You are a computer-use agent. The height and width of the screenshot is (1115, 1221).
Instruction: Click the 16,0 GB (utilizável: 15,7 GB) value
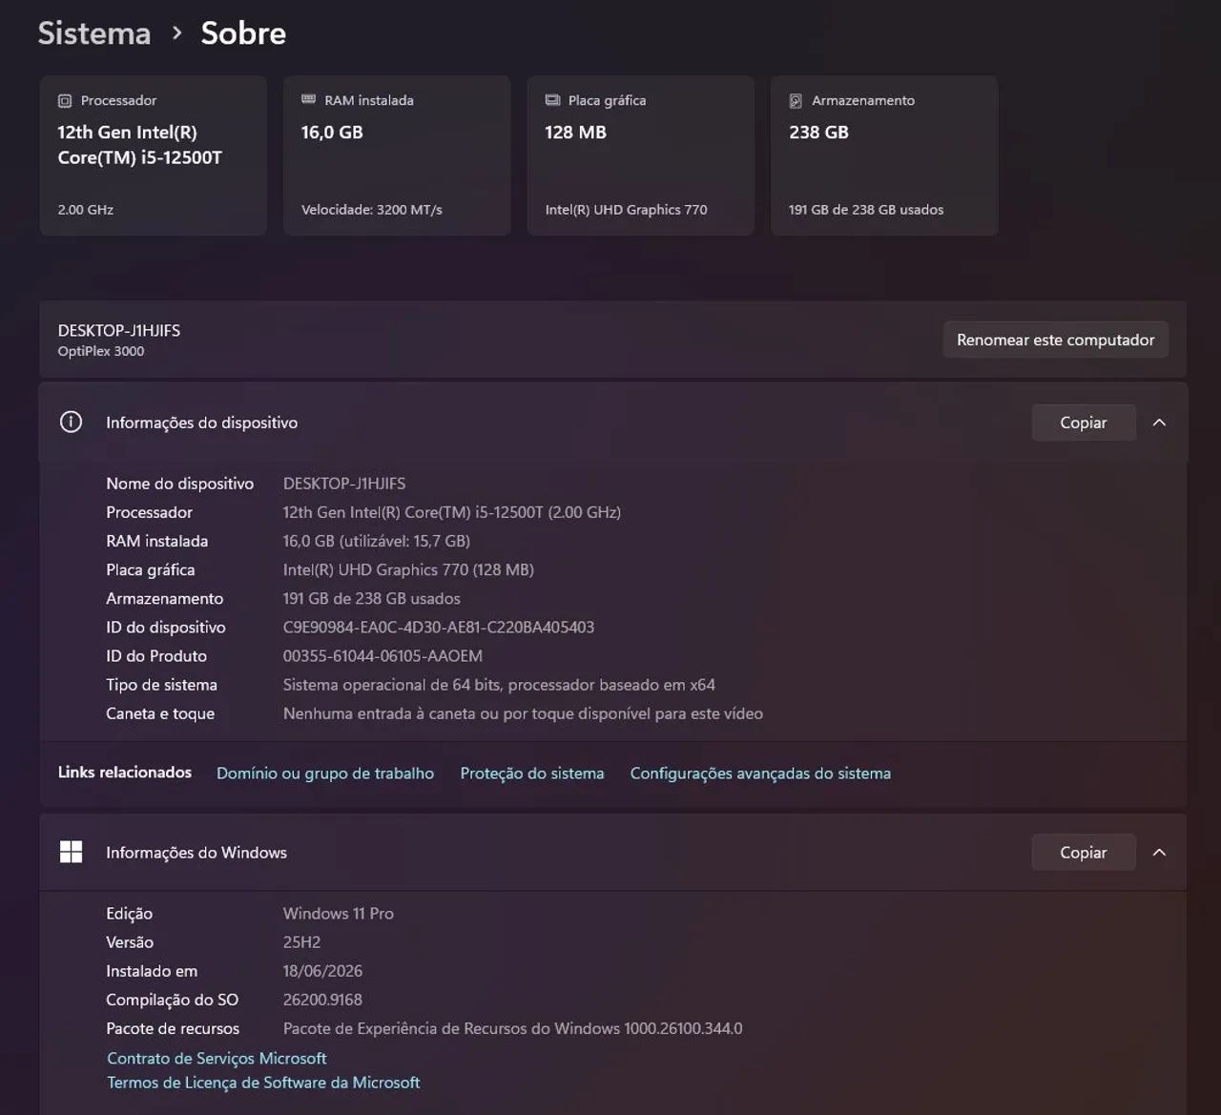(377, 541)
